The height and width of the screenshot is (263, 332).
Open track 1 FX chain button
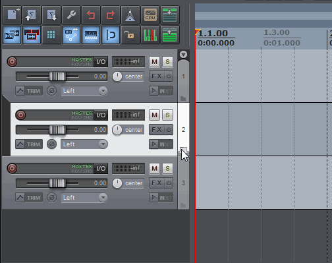pyautogui.click(x=157, y=76)
